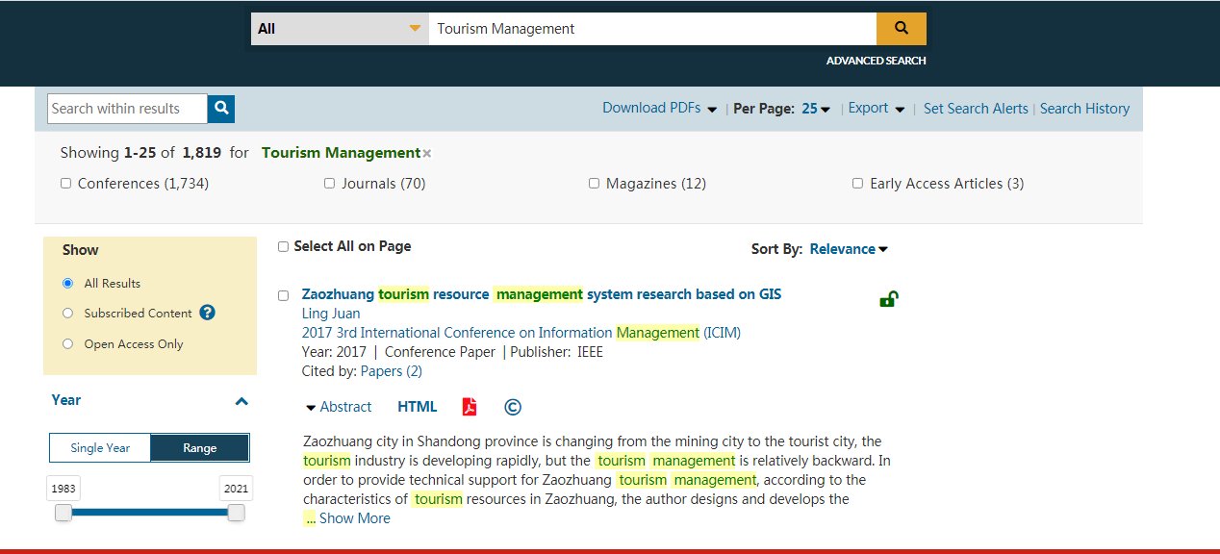The height and width of the screenshot is (554, 1220).
Task: Click the green open access lock icon
Action: (888, 299)
